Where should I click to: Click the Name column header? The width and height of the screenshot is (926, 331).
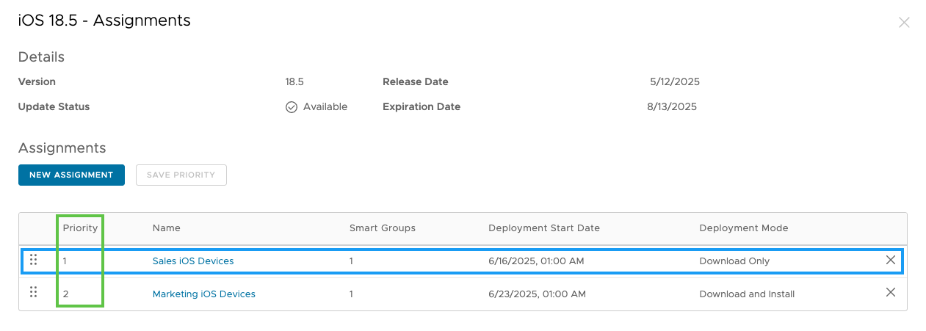click(x=166, y=228)
